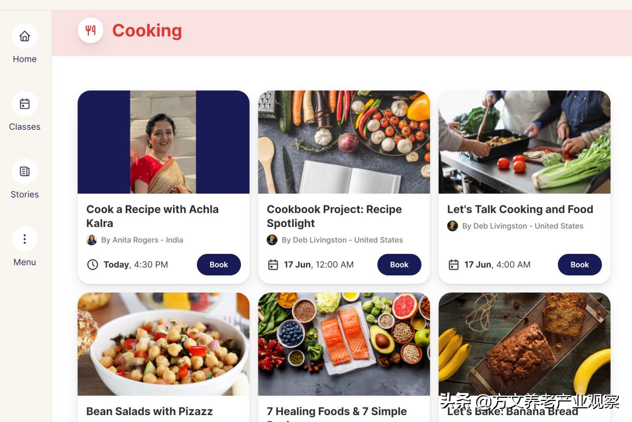Open the banana bread class thumbnail
The image size is (632, 422).
tap(524, 344)
